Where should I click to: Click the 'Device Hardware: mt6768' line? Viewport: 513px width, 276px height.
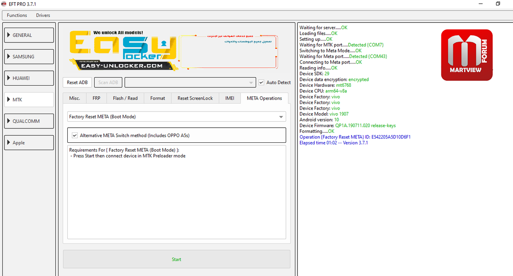click(x=325, y=85)
